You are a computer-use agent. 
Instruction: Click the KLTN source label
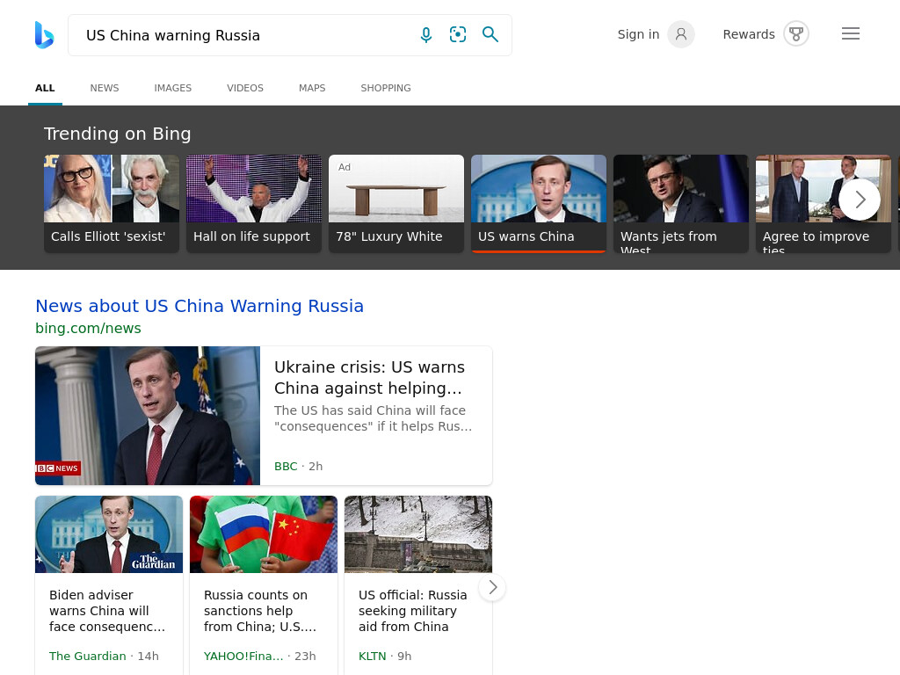coord(372,656)
